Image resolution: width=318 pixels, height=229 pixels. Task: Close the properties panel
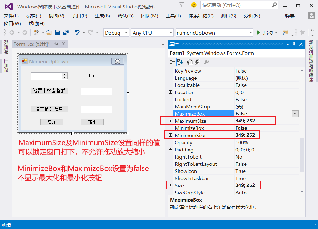(301, 44)
